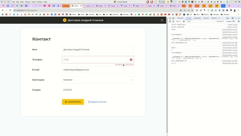
Task: Open the Help menu
Action: [x=45, y=2]
